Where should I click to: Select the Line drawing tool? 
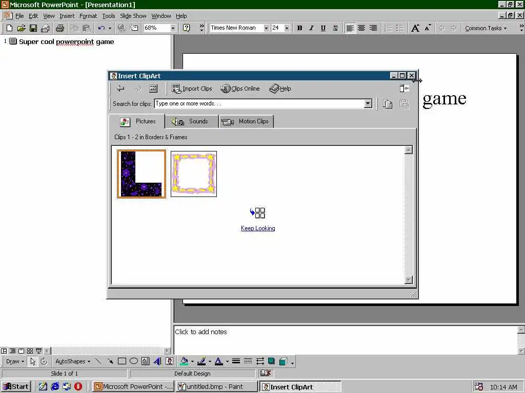tap(98, 361)
